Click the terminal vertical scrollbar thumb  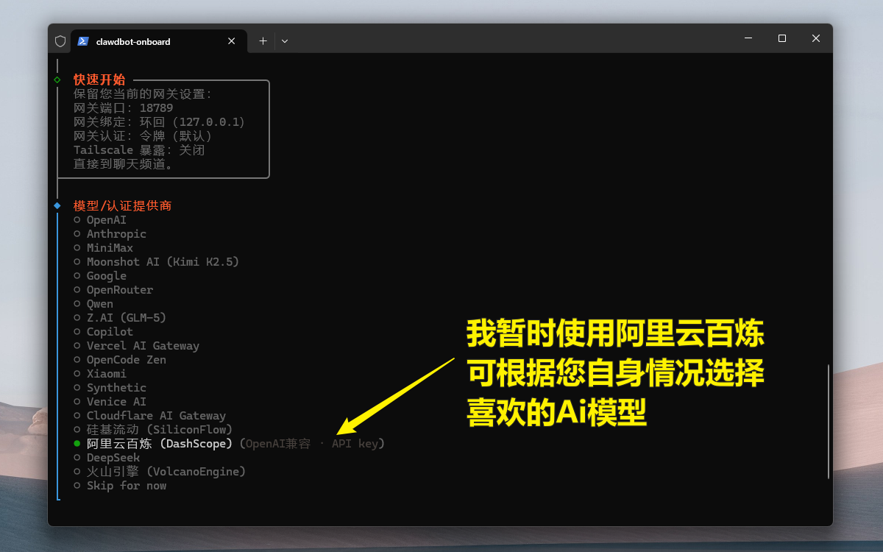(x=829, y=421)
